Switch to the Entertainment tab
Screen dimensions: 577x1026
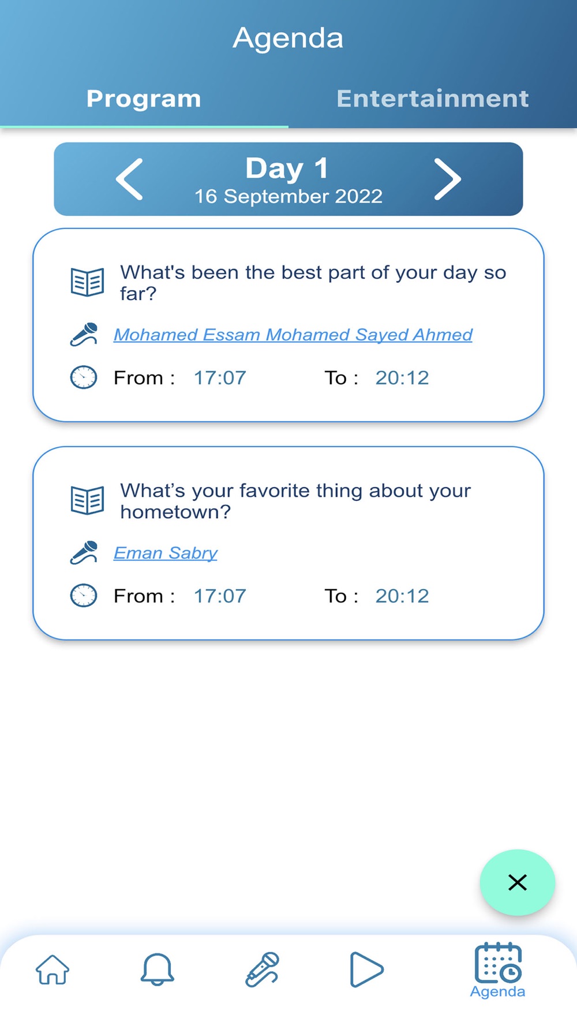coord(433,99)
